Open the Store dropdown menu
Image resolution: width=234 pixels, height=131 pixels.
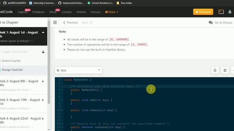(x=112, y=12)
